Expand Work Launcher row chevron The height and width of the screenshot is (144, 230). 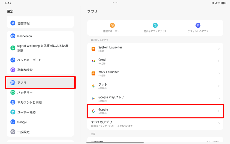point(219,73)
